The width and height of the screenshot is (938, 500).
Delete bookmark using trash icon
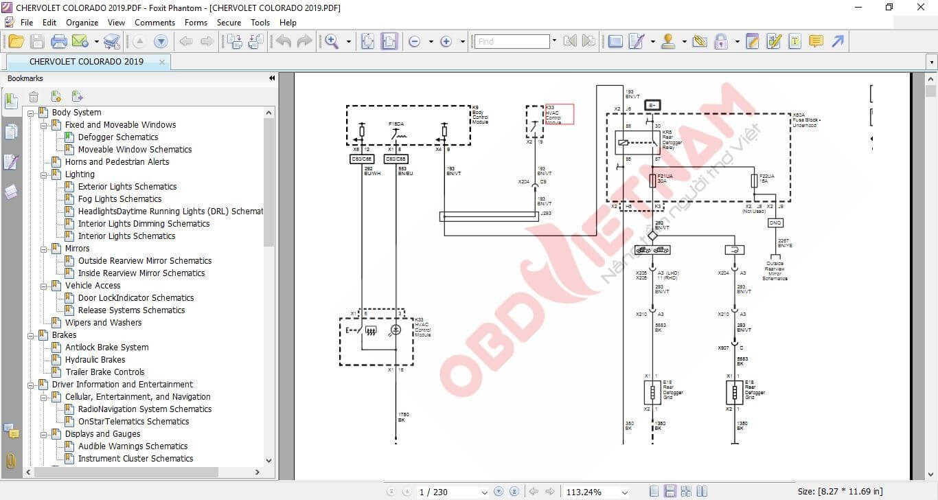[34, 97]
